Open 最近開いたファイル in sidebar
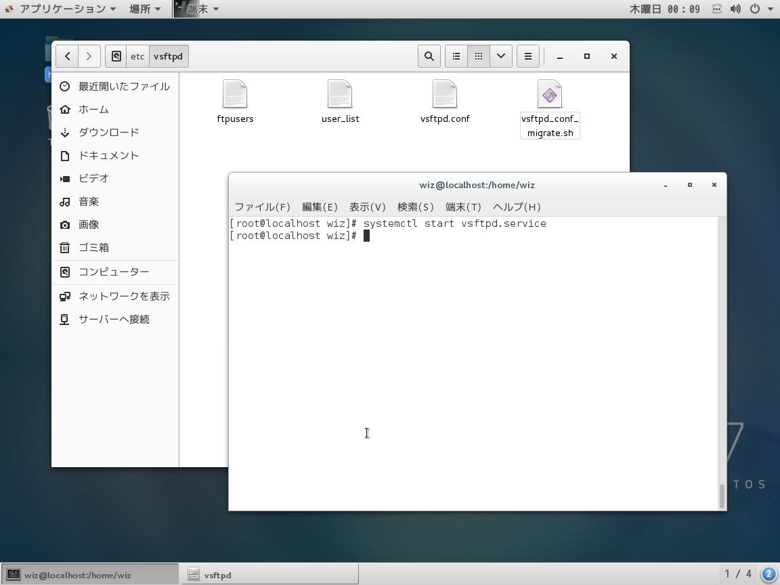 pyautogui.click(x=115, y=87)
